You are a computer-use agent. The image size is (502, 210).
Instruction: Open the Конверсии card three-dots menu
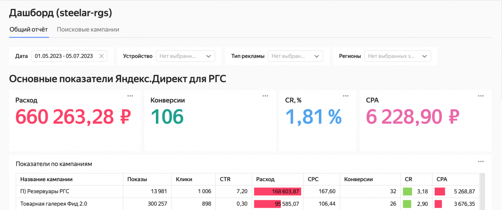265,96
